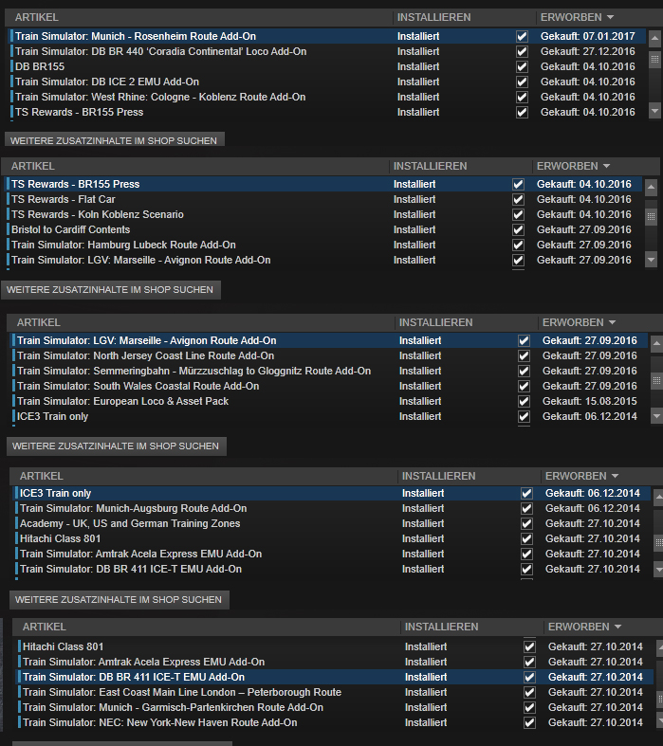Click scrollbar thumb in the South Wales Coastal list
Viewport: 663px width, 746px height.
click(656, 380)
